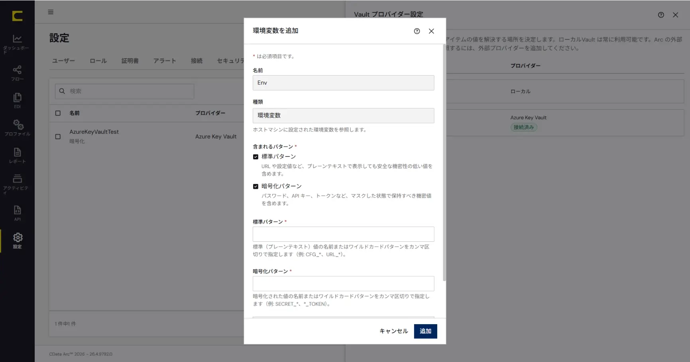Select the Azure Key Vault provider row
The image size is (690, 362).
point(565,123)
